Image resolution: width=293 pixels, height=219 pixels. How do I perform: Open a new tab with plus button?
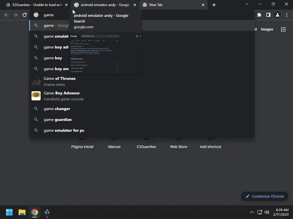(x=214, y=5)
